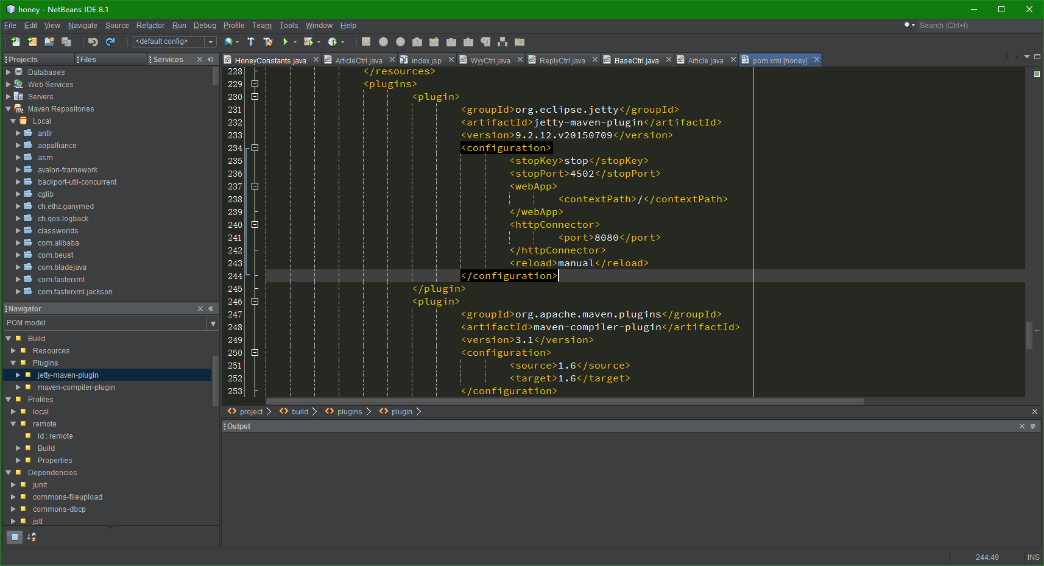Click the Redo arrow icon
Viewport: 1044px width, 566px height.
[x=110, y=42]
